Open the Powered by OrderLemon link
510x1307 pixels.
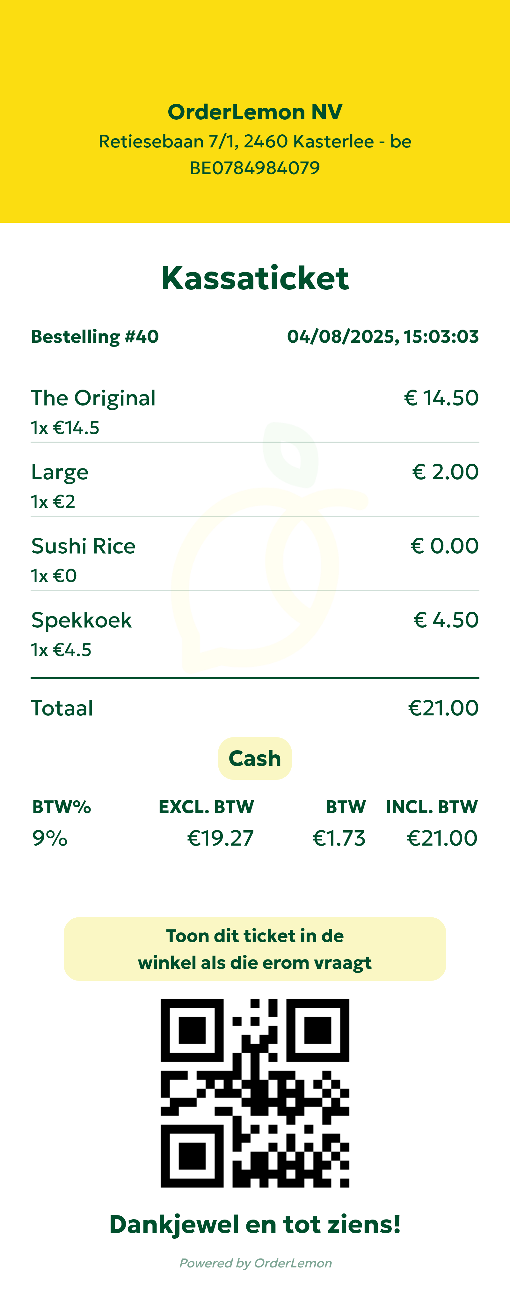point(256,1263)
